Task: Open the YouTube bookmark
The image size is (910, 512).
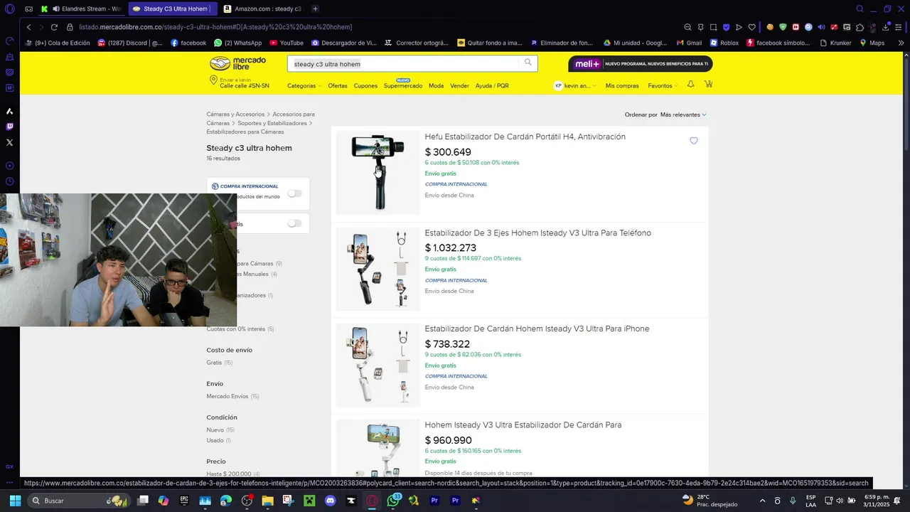Action: 287,43
